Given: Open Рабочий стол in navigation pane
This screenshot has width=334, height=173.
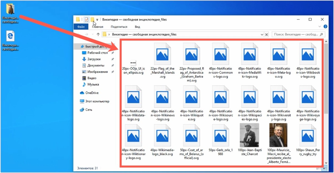Looking at the screenshot, I should tap(95, 53).
